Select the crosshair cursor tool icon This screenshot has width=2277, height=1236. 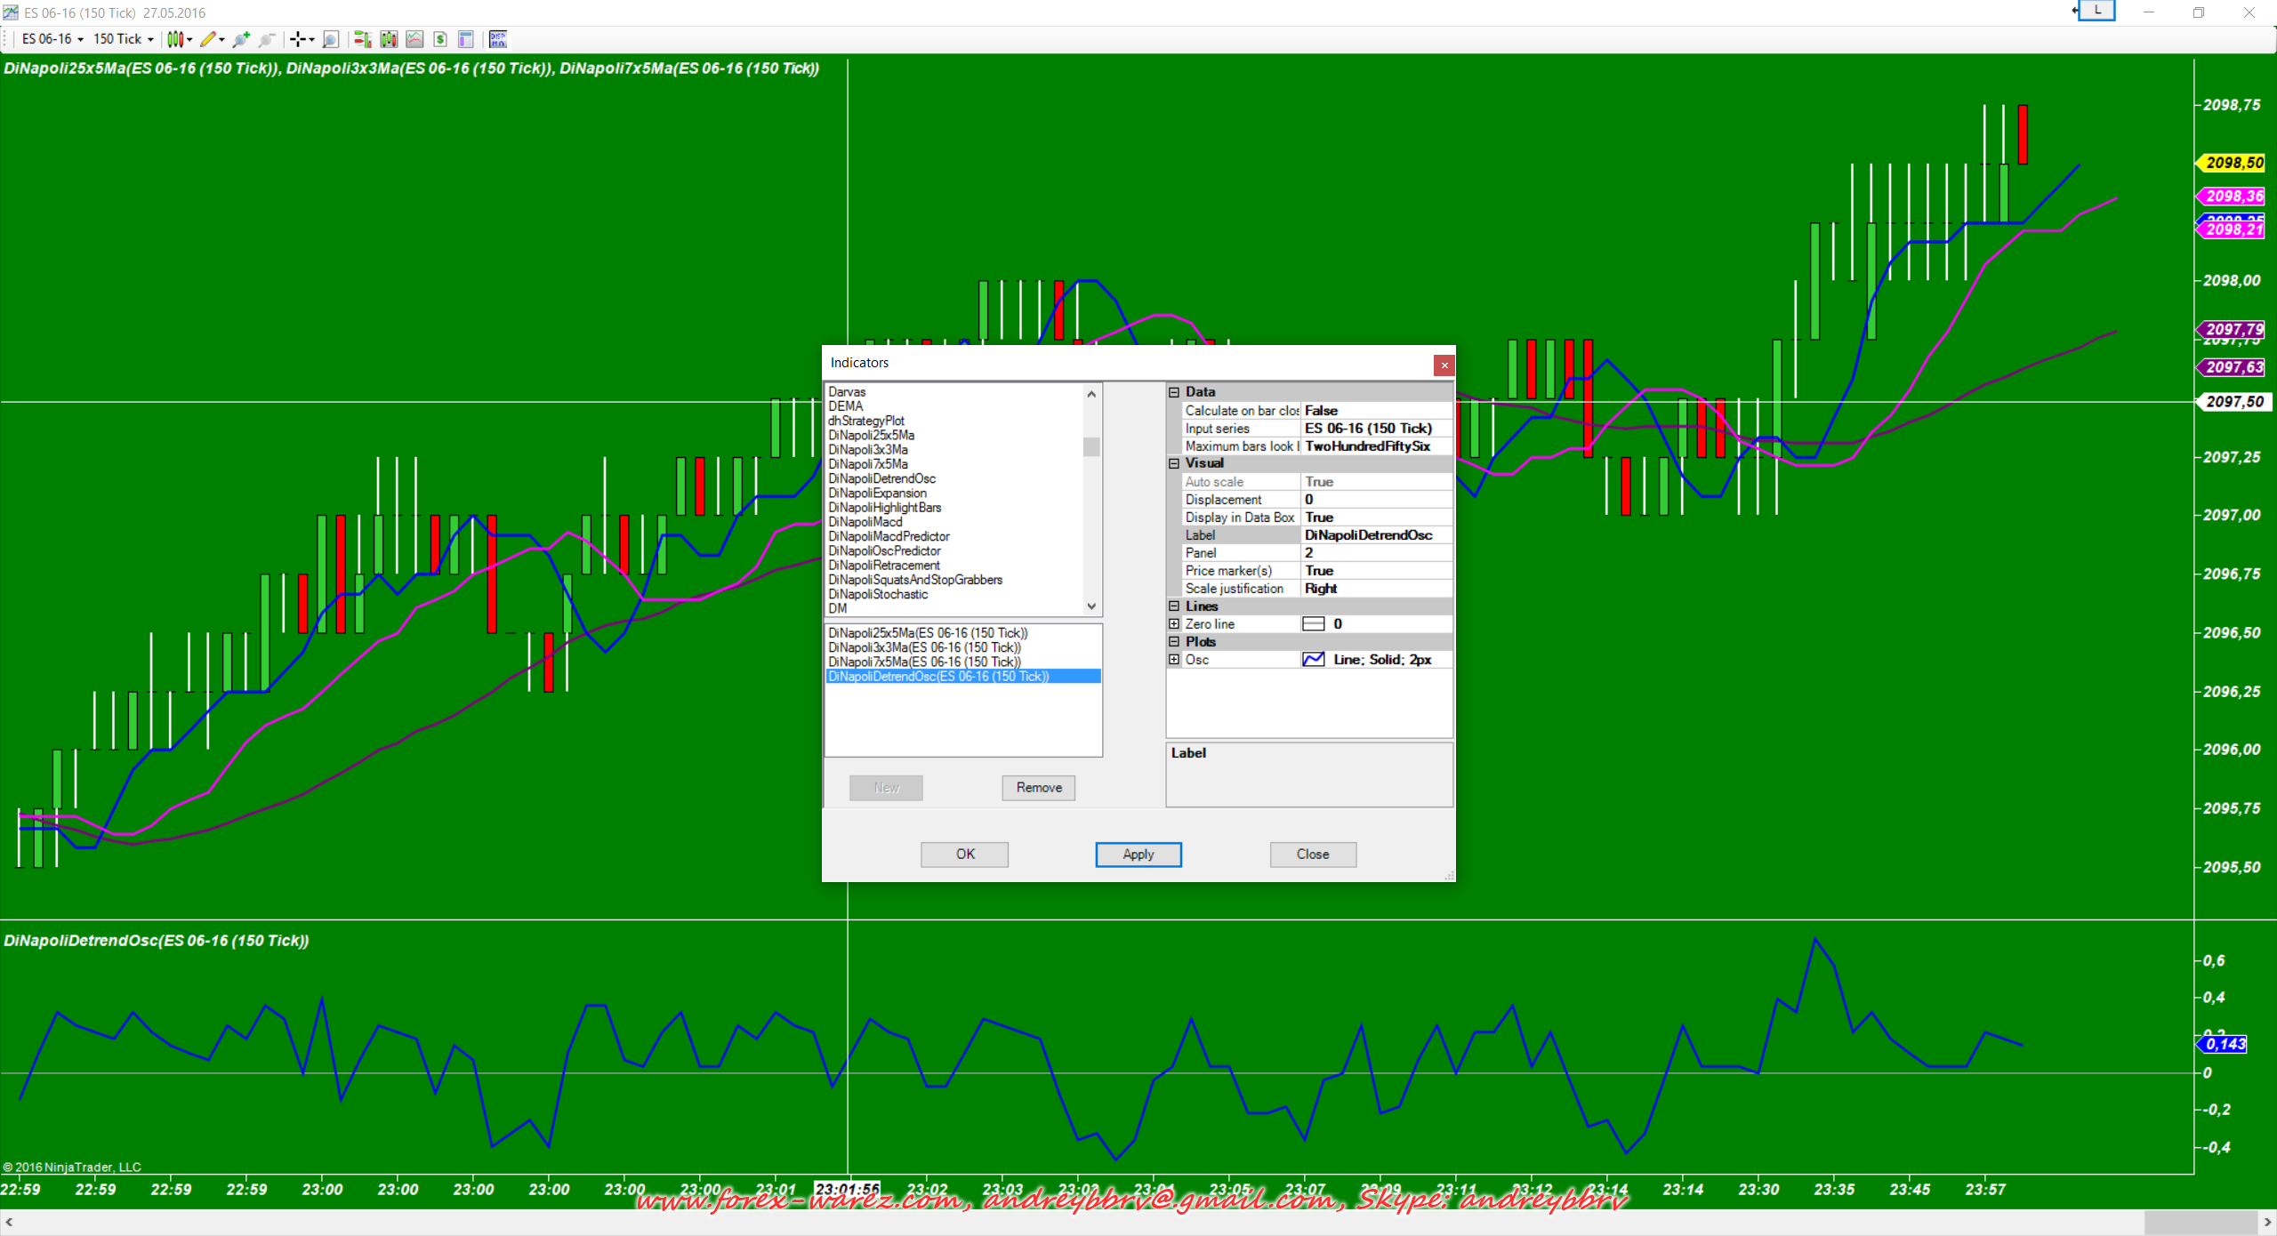coord(298,39)
